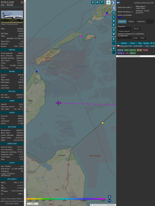Click the blue diamond marker near Texel
Screen dimensions: 155x206
click(37, 72)
